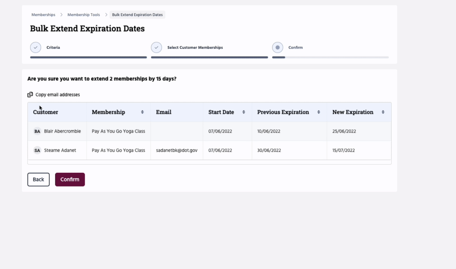Click the Select Customer Memberships progress bar

[209, 57]
